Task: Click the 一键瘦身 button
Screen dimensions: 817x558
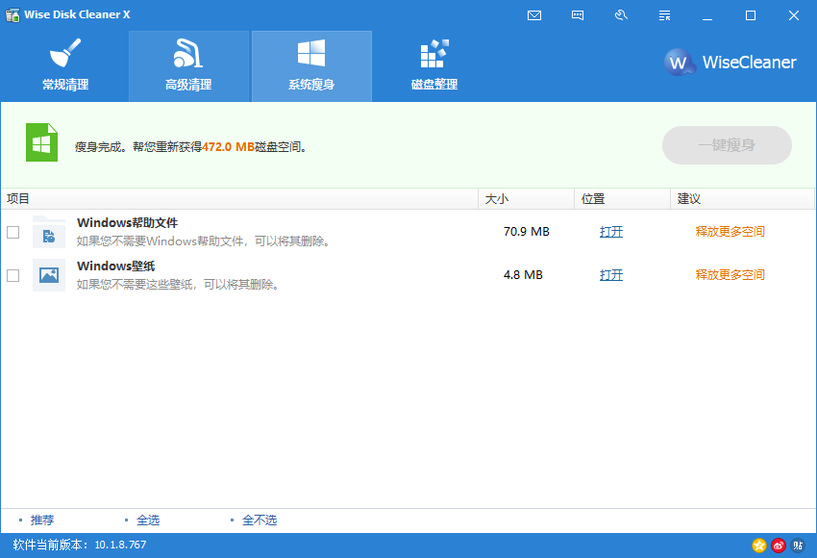Action: click(x=727, y=145)
